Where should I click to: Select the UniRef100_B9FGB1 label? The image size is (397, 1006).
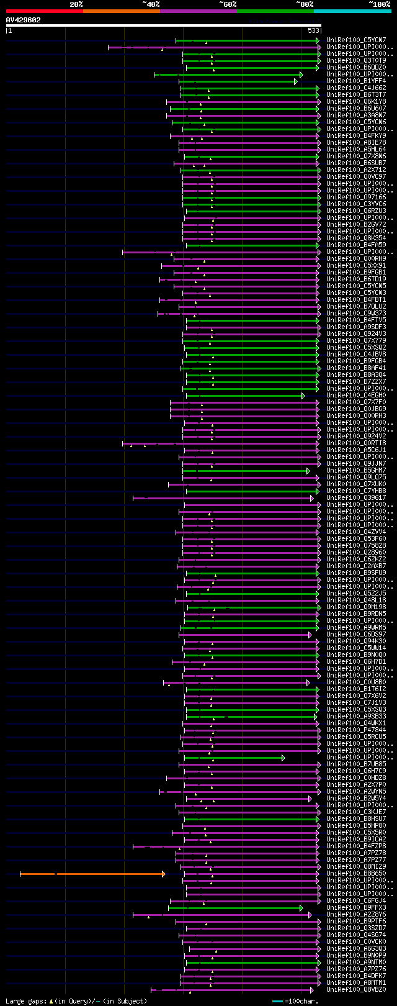point(356,272)
